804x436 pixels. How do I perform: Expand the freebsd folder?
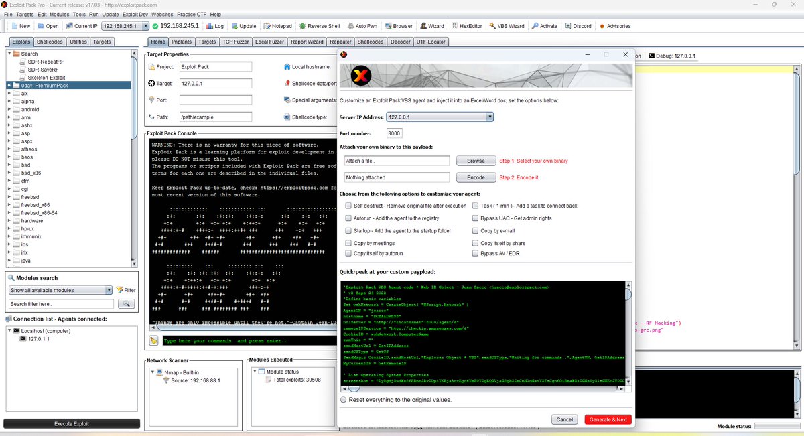click(9, 197)
